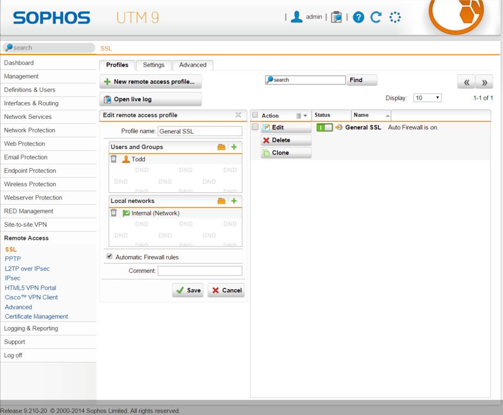Open the live log clipboard icon in header
Screen dimensions: 503x415
coord(336,17)
